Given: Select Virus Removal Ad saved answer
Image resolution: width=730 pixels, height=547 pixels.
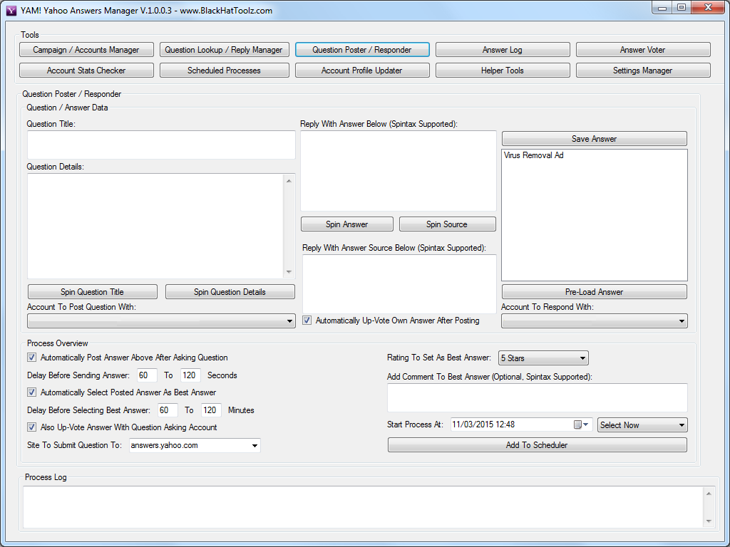Looking at the screenshot, I should [533, 155].
